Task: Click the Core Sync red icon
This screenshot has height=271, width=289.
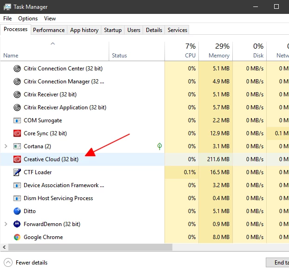Action: click(17, 133)
